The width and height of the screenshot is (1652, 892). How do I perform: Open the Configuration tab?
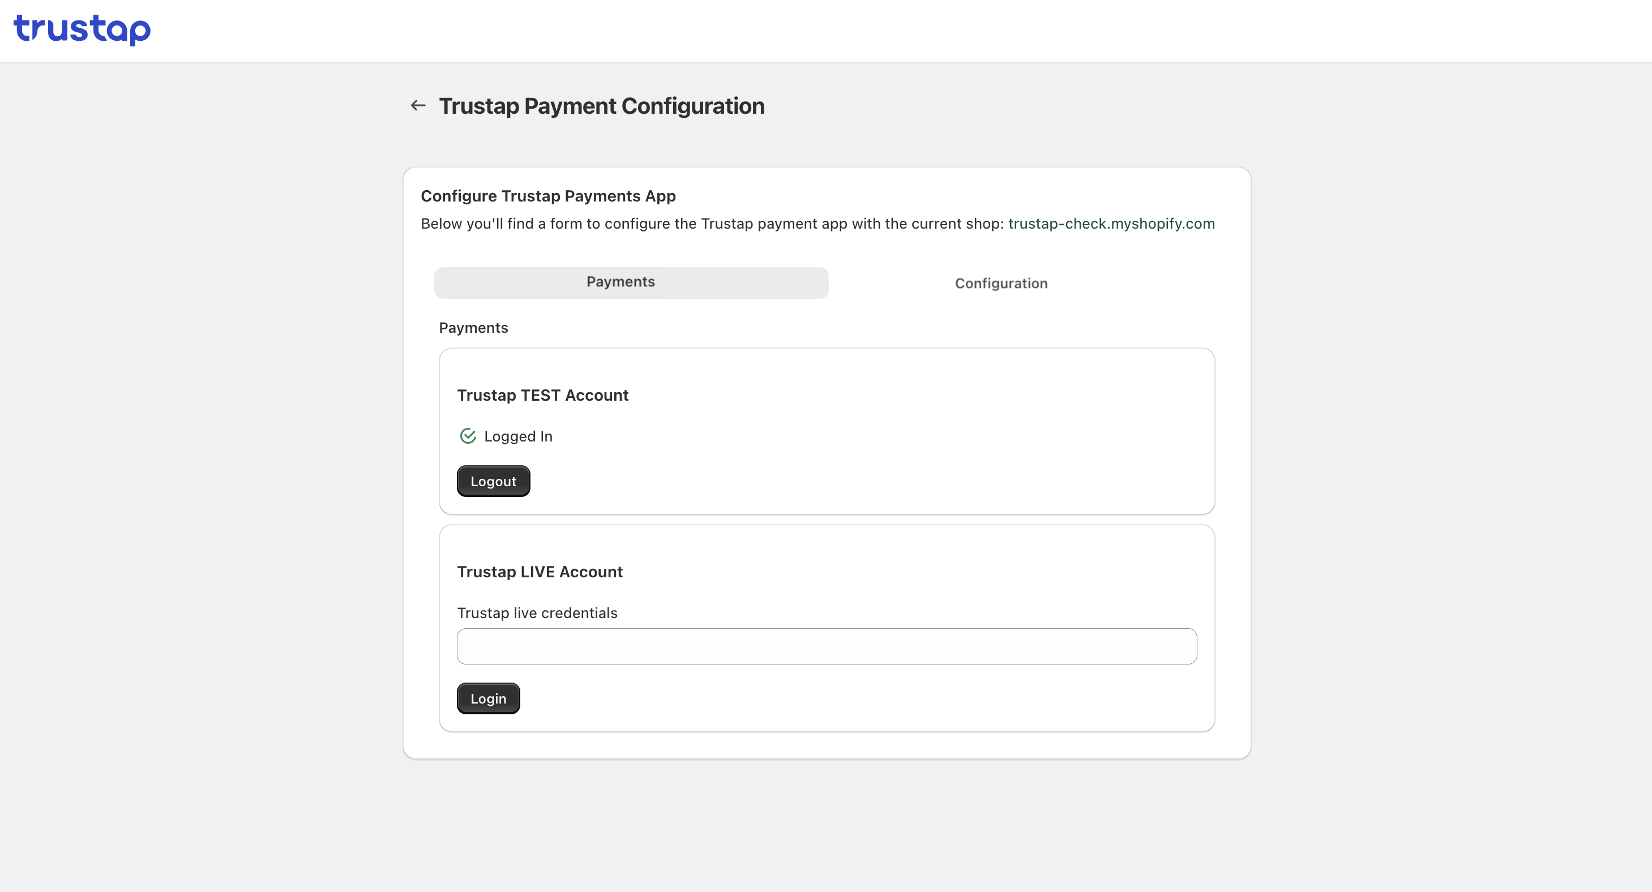click(x=1000, y=284)
